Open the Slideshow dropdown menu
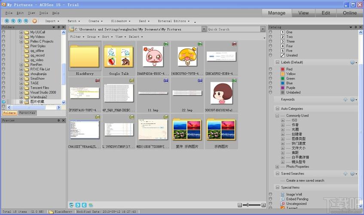 pos(120,21)
